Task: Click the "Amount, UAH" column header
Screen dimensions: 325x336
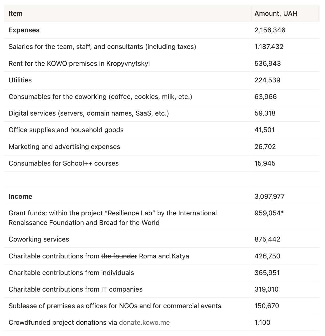Action: (276, 14)
